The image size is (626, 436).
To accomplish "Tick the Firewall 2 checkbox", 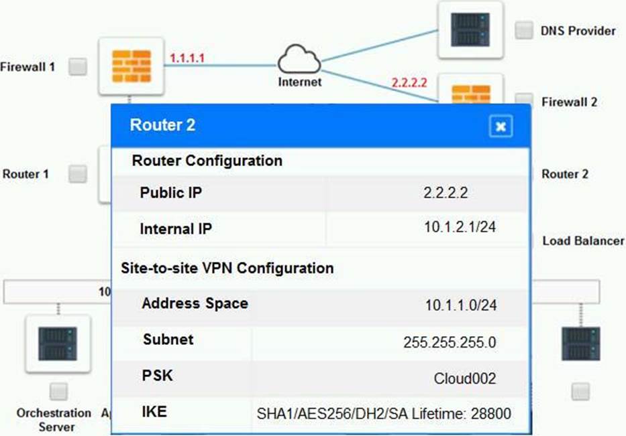I will (x=524, y=99).
